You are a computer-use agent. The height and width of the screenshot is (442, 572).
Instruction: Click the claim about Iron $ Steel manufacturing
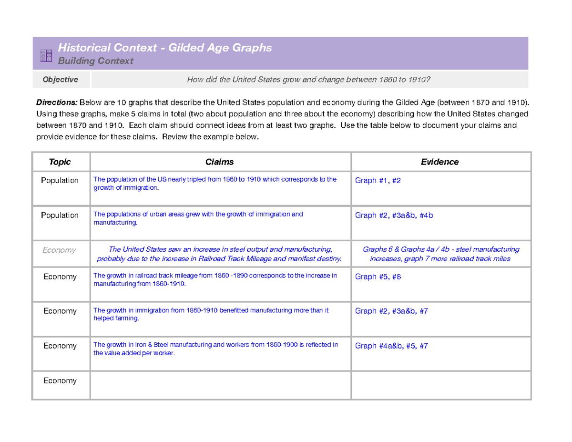pyautogui.click(x=215, y=349)
